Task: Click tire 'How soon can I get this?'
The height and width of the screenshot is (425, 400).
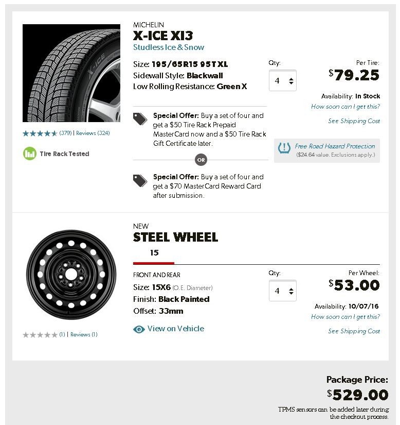Action: coord(346,107)
